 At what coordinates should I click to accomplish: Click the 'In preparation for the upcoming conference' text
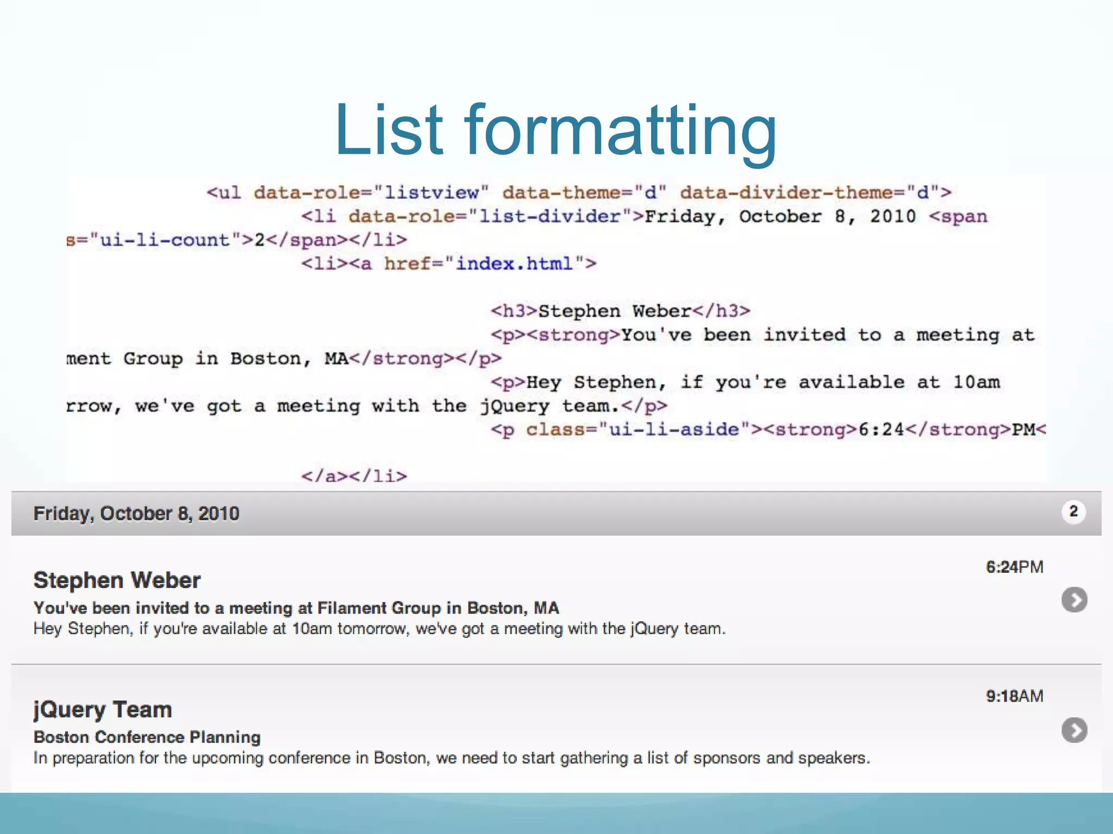point(452,758)
